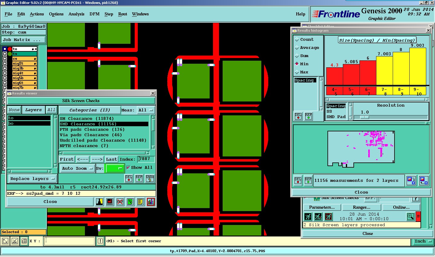Click the yellow notes icon in Results viewer

click(140, 202)
